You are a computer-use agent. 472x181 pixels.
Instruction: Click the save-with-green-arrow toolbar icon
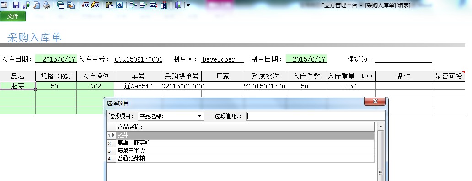click(27, 5)
